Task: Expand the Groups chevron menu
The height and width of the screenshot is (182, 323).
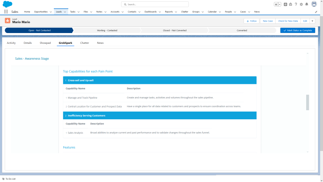Action: point(203,12)
